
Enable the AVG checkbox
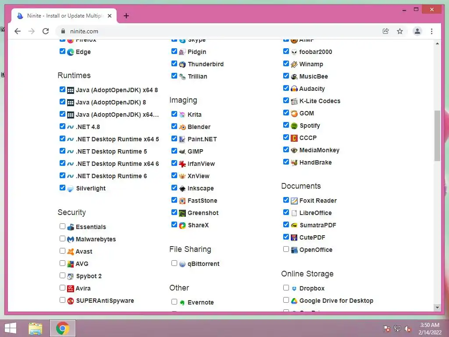(x=62, y=263)
